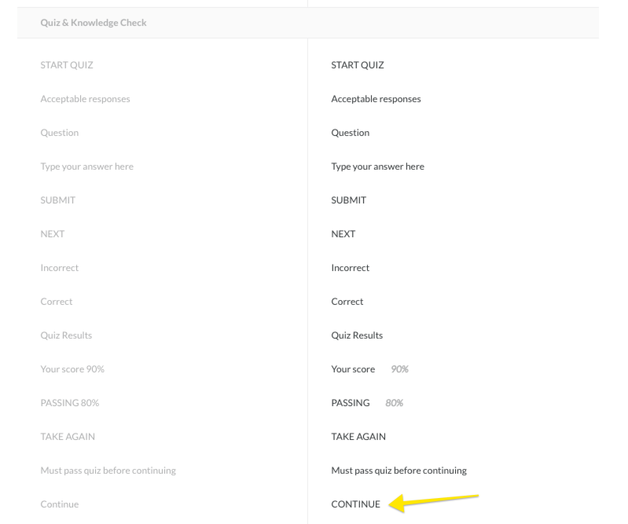Edit the right-column Quiz Results field

(x=357, y=335)
